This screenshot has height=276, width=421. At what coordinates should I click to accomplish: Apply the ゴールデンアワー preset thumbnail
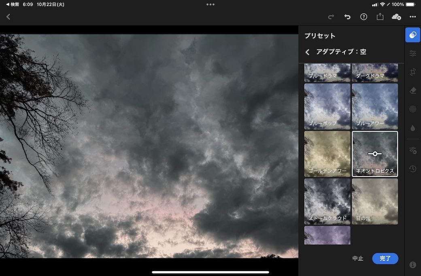[x=327, y=154]
